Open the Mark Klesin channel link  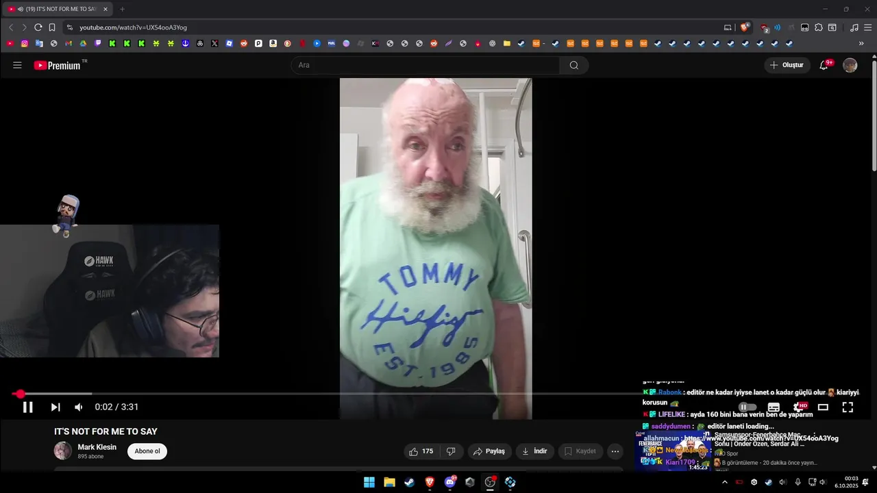pos(97,447)
